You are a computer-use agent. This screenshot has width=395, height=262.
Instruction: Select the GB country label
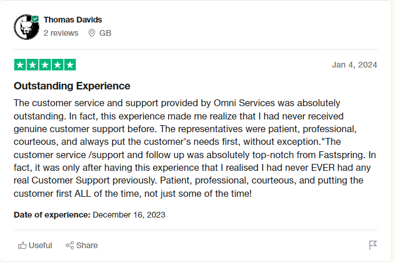coord(105,33)
